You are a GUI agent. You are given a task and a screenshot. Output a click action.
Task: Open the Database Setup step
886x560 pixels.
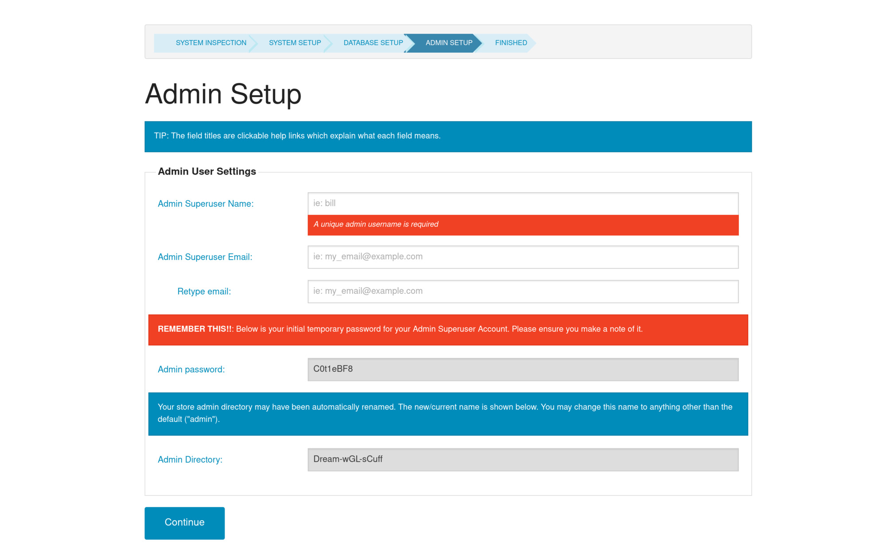coord(373,43)
